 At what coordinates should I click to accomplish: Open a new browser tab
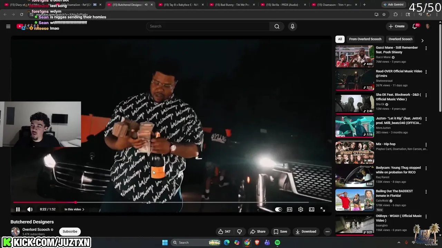coord(364,5)
